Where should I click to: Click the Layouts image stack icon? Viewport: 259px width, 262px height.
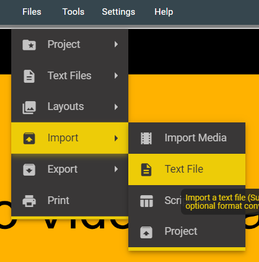(29, 108)
